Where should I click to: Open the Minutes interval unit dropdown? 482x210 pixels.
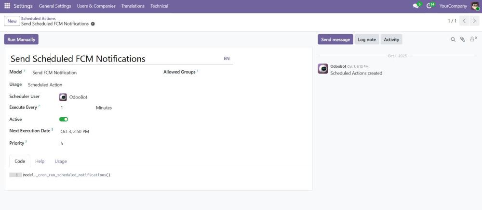pos(104,108)
